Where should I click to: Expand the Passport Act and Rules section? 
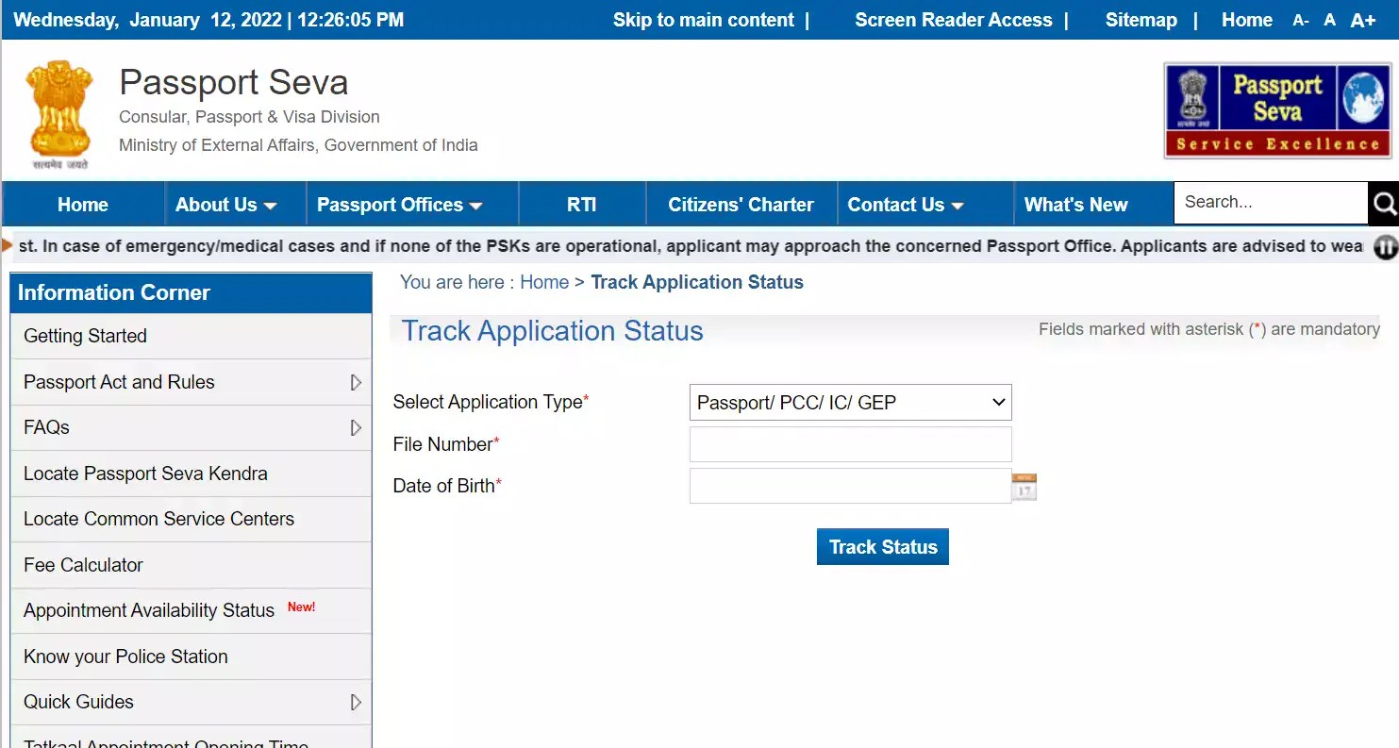click(357, 381)
